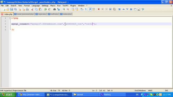
Task: Click the Stop recording macro icon
Action: [x=103, y=9]
